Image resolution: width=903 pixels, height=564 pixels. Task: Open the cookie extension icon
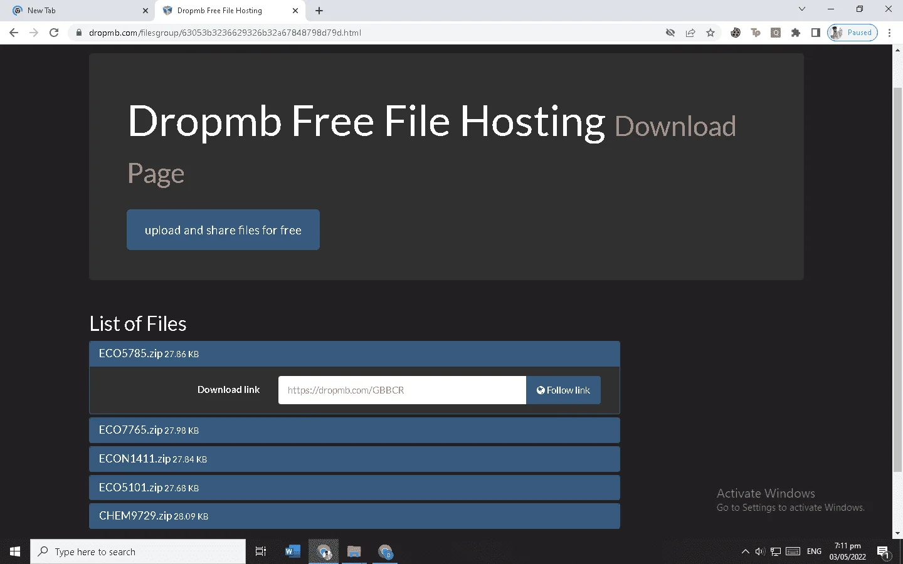(x=736, y=33)
